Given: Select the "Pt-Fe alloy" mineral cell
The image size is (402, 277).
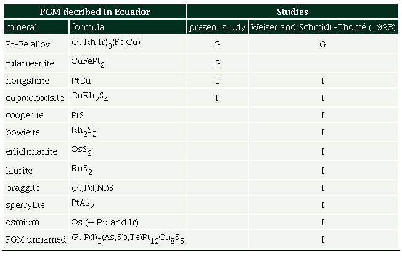Looking at the screenshot, I should 28,45.
